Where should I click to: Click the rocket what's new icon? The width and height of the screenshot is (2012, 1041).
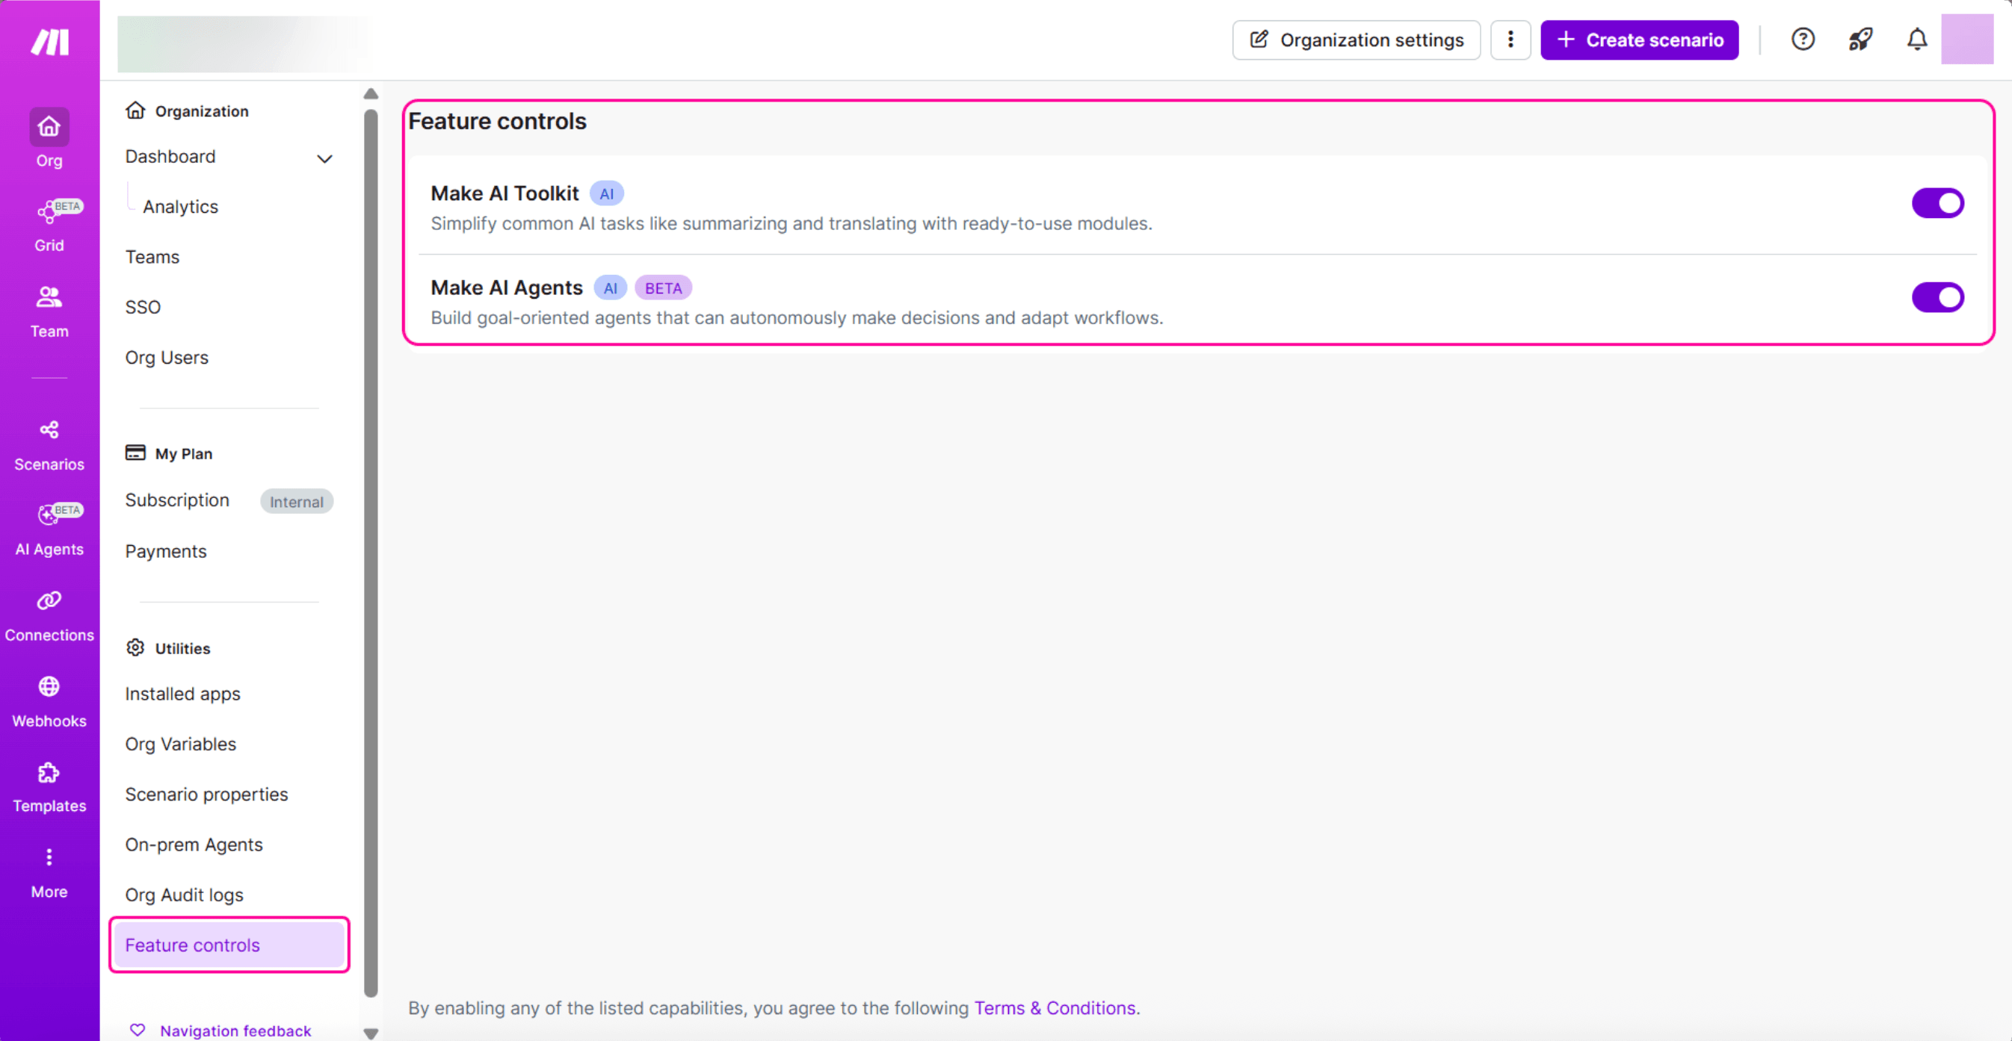pyautogui.click(x=1860, y=39)
